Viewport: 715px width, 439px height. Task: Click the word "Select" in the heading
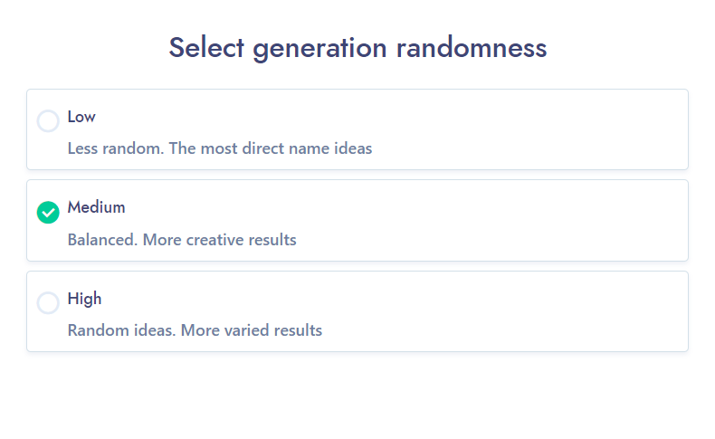[207, 47]
